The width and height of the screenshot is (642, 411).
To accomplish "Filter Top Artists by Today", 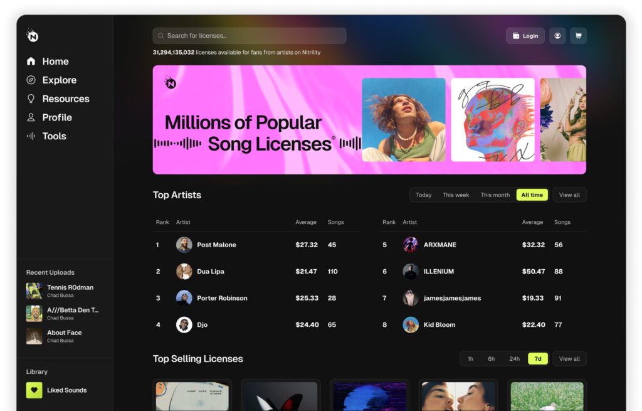I will coord(423,195).
